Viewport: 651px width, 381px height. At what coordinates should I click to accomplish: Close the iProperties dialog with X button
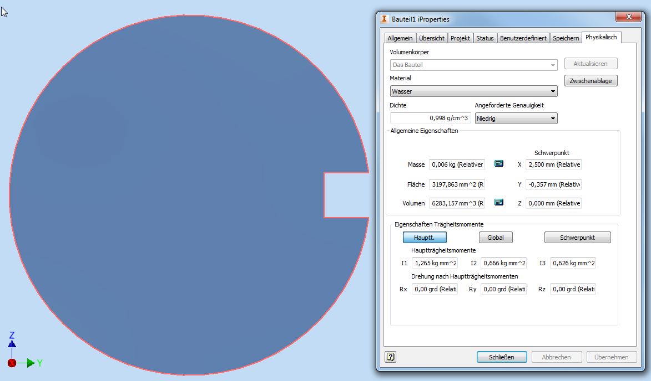[628, 18]
